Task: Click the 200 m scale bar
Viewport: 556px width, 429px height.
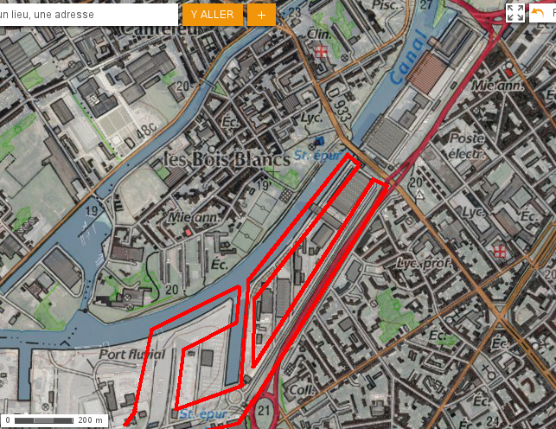Action: pyautogui.click(x=54, y=420)
